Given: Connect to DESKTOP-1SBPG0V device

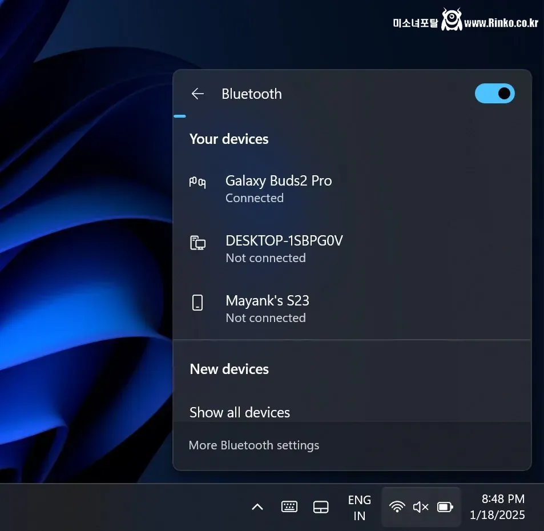Looking at the screenshot, I should pyautogui.click(x=284, y=248).
